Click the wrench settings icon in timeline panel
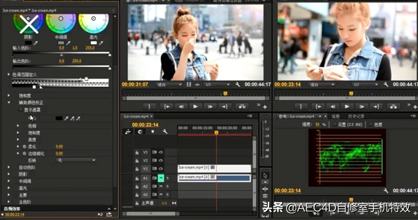Screen dimensions: 418x220 pos(165,132)
